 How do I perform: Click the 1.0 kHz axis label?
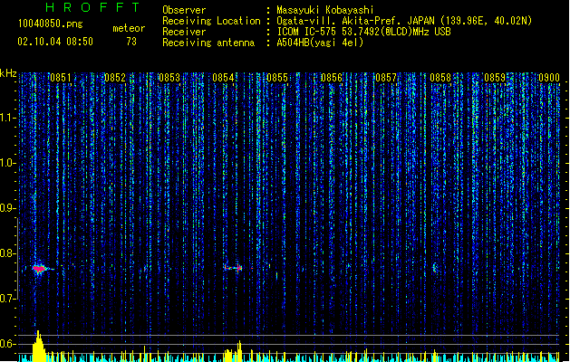click(7, 163)
